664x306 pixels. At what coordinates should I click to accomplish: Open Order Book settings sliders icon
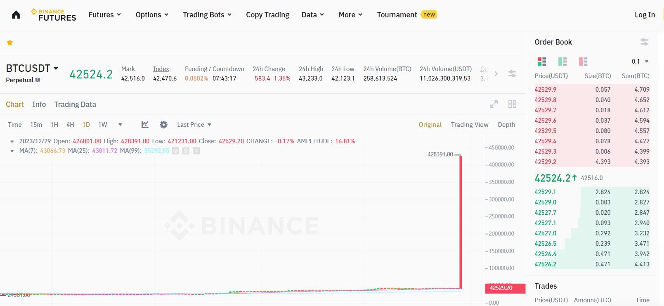(644, 42)
